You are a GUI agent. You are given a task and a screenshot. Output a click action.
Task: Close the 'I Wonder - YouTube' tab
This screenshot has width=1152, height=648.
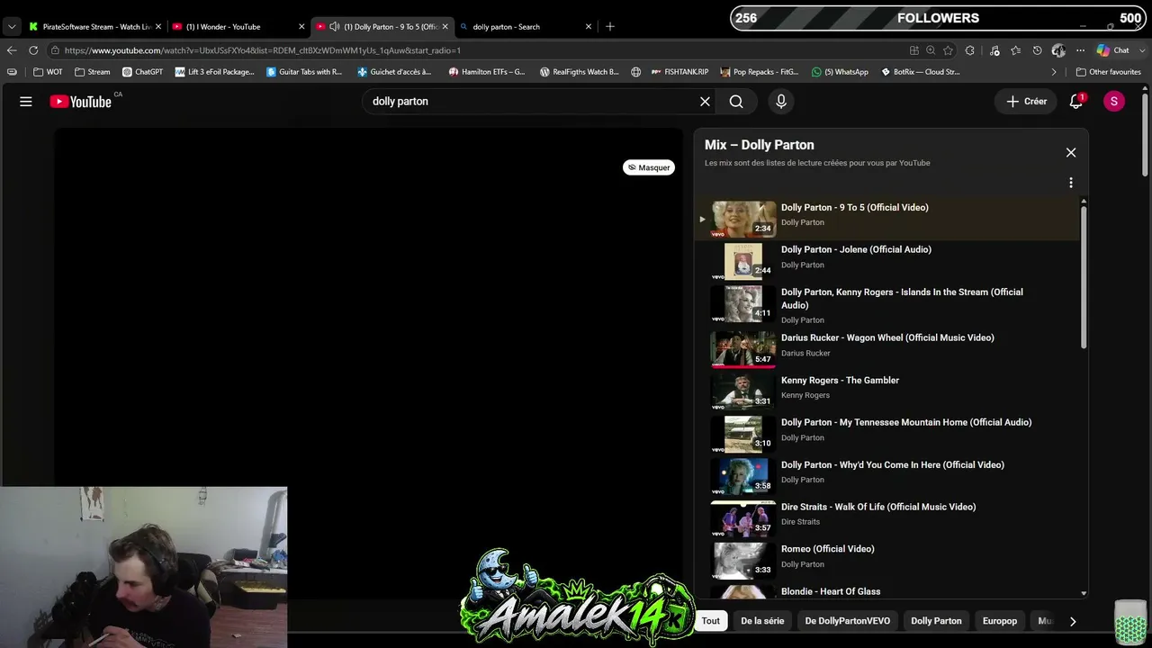click(301, 27)
